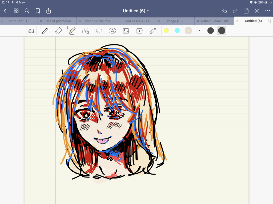Viewport: 273px width, 204px height.
Task: Open the Elements sticker tool
Action: 113,31
